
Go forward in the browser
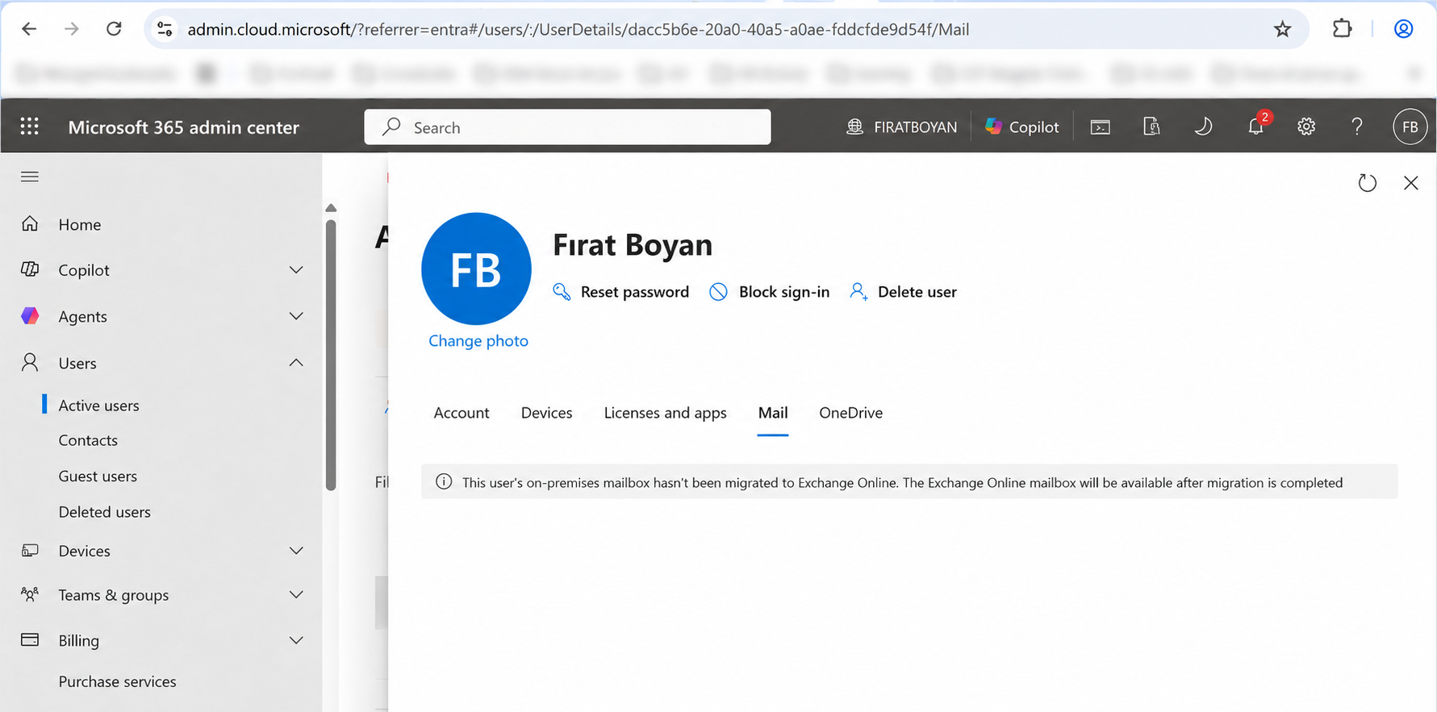(72, 29)
